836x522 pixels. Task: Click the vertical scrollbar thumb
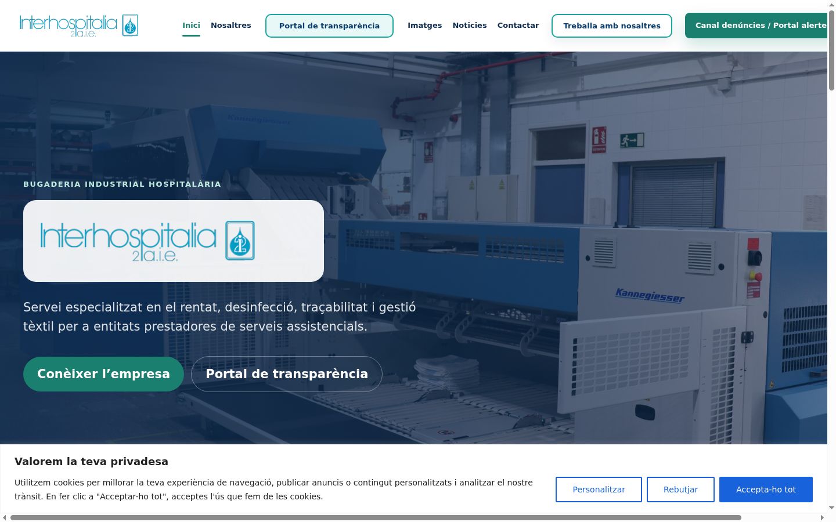(831, 50)
